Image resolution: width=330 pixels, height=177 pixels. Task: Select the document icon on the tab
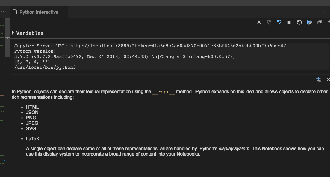tap(14, 12)
